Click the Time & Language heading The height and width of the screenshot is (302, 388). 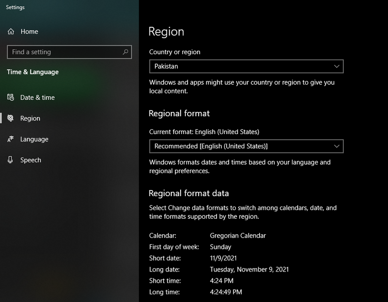click(32, 72)
